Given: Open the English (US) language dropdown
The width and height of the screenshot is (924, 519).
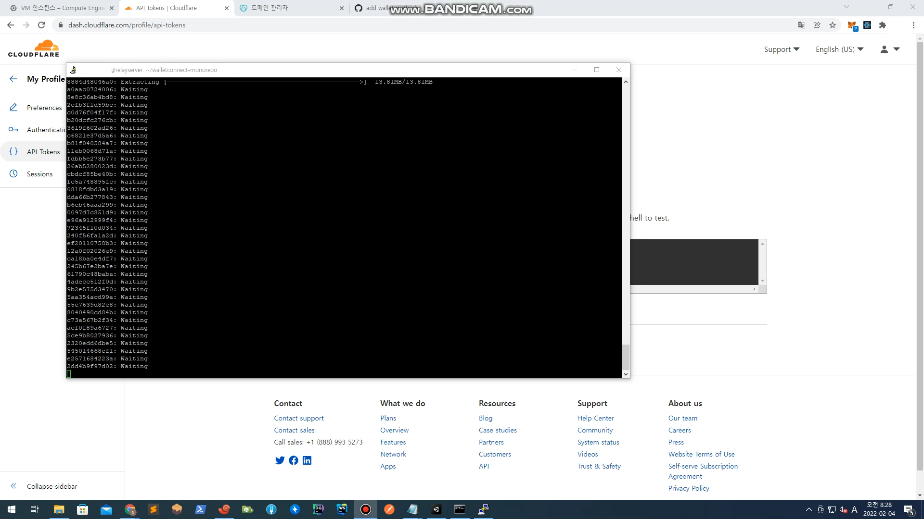Looking at the screenshot, I should (x=839, y=49).
